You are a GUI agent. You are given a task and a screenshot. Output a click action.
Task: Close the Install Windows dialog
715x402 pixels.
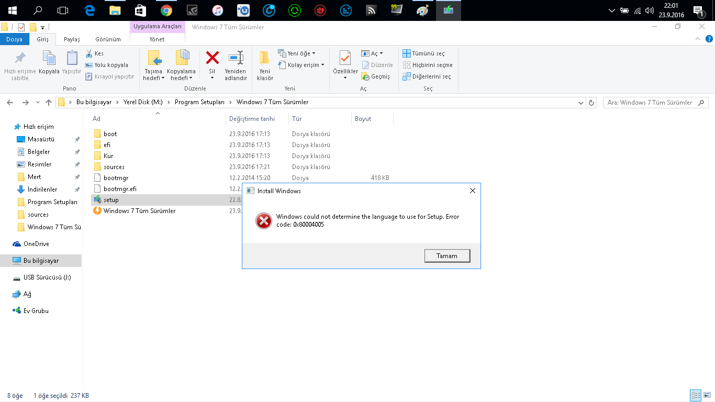(472, 191)
